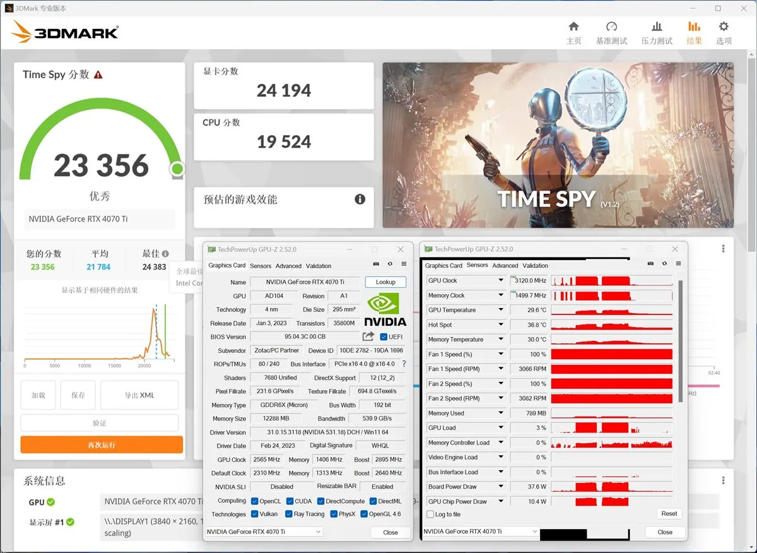Screen dimensions: 757x553
Task: Click the Reset button in the Sensors window
Action: 669,514
